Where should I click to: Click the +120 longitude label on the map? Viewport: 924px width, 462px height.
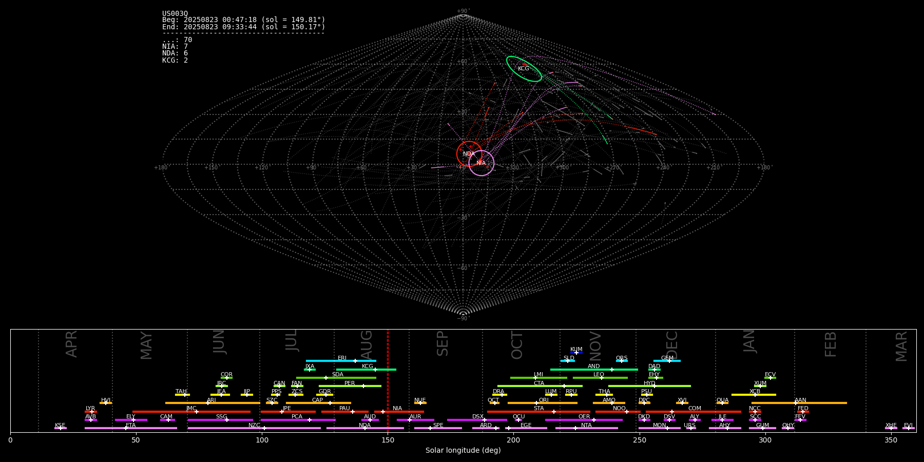(262, 168)
